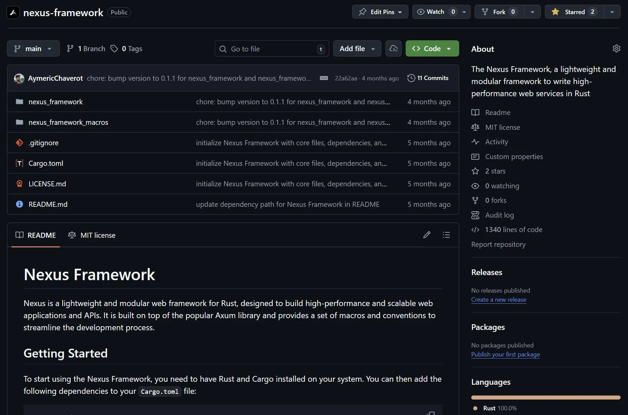Open the green Code dropdown
628x415 pixels.
(x=432, y=48)
